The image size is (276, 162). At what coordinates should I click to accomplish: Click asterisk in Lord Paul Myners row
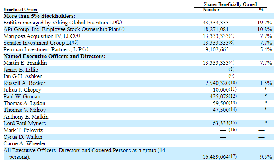(x=266, y=122)
